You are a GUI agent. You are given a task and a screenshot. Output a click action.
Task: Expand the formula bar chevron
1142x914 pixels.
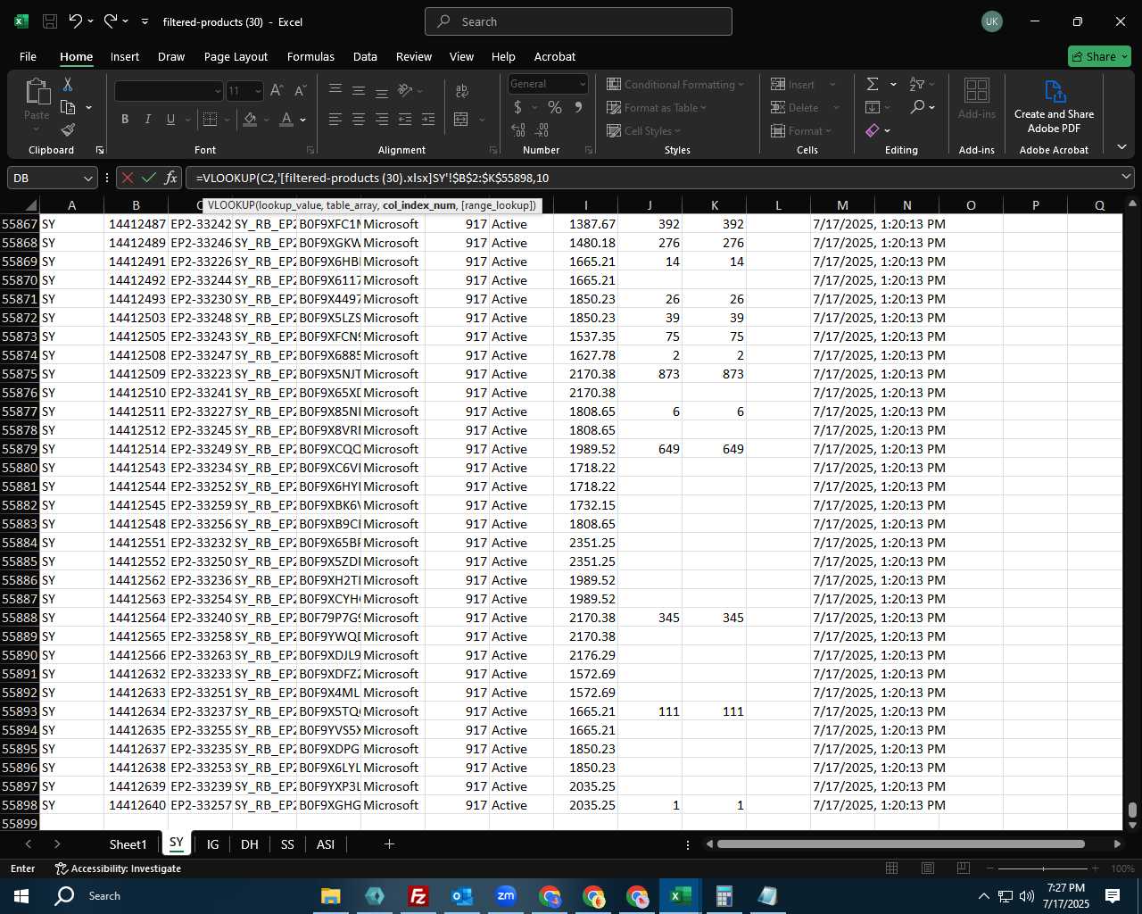coord(1125,177)
